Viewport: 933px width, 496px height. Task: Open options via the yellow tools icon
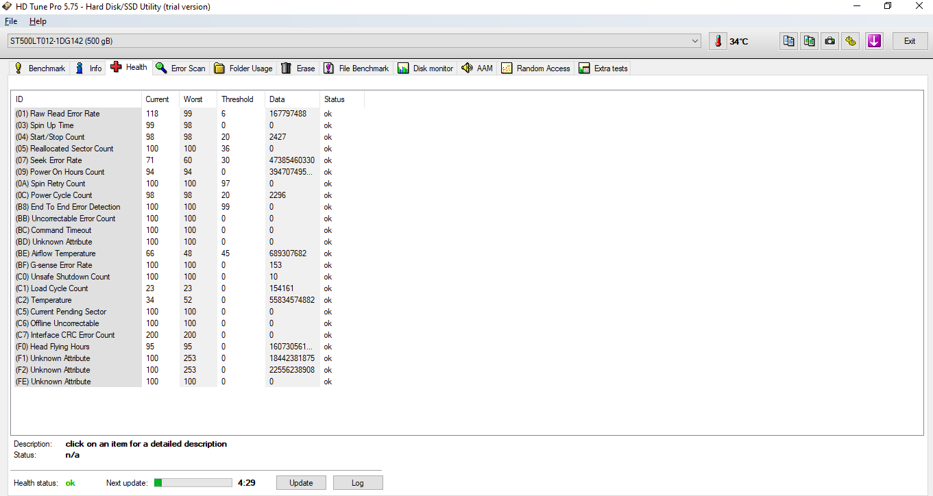click(851, 41)
